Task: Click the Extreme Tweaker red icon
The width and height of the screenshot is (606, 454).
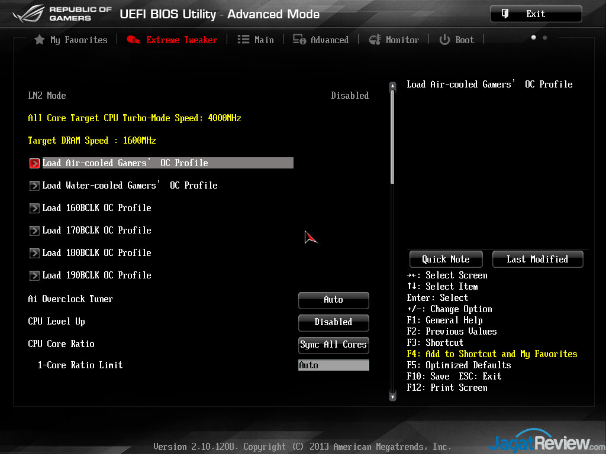Action: click(134, 40)
